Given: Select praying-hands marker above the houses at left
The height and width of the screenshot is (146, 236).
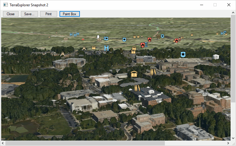Looking at the screenshot, I should coord(63,54).
